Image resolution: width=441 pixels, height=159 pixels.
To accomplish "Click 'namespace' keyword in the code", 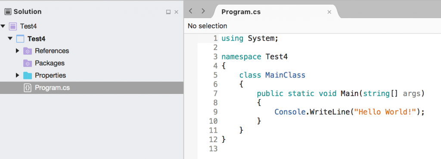I will (241, 57).
